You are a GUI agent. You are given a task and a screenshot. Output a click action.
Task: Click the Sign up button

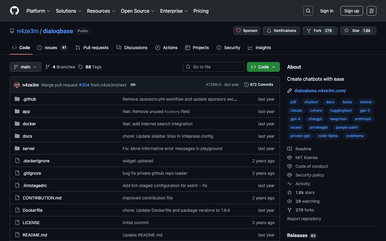pyautogui.click(x=352, y=11)
